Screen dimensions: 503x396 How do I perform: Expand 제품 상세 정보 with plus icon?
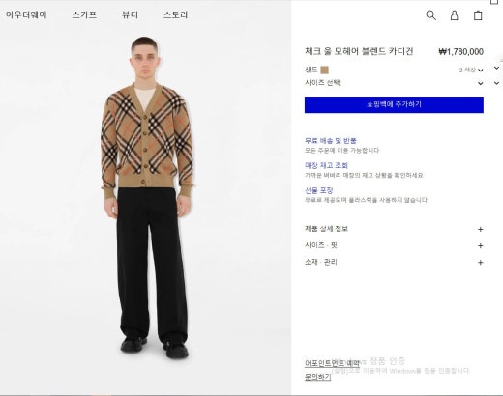pos(480,229)
